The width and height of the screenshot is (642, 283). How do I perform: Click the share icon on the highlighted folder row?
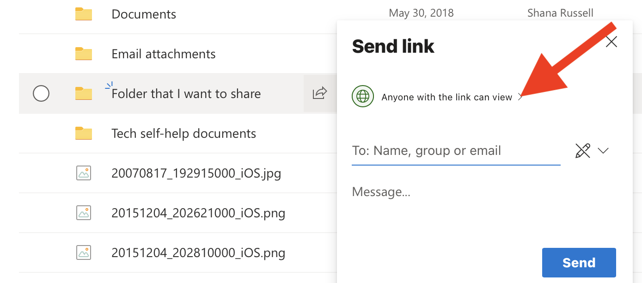coord(320,93)
